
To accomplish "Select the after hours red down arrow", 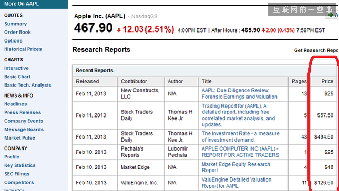I will (263, 30).
